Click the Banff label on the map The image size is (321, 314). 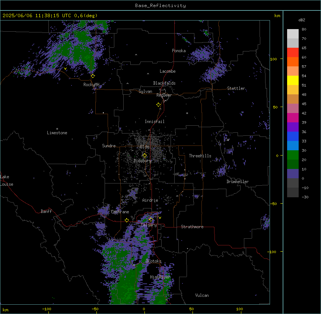click(x=46, y=211)
